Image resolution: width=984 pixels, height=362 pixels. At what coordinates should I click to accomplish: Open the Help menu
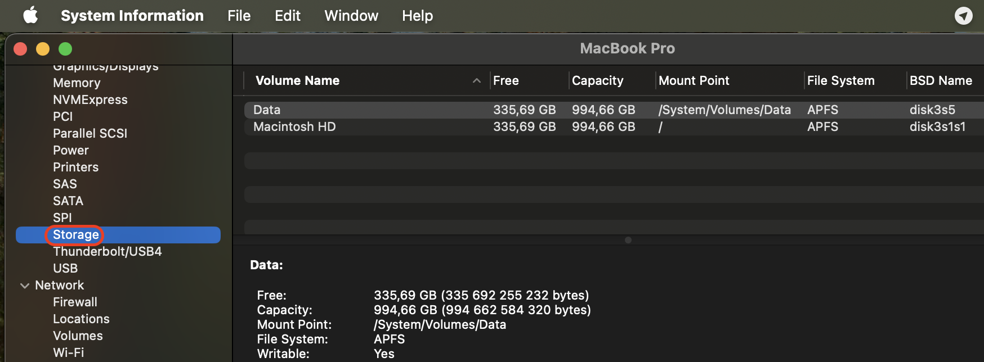pyautogui.click(x=418, y=16)
